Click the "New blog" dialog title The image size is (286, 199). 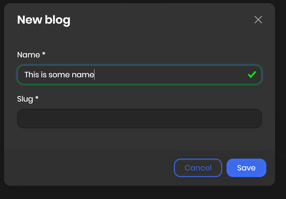coord(44,20)
